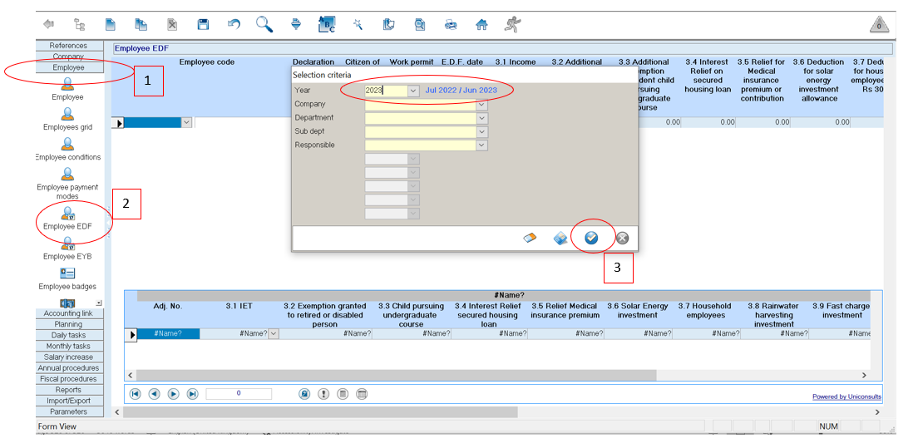Expand the Year dropdown

pyautogui.click(x=413, y=91)
